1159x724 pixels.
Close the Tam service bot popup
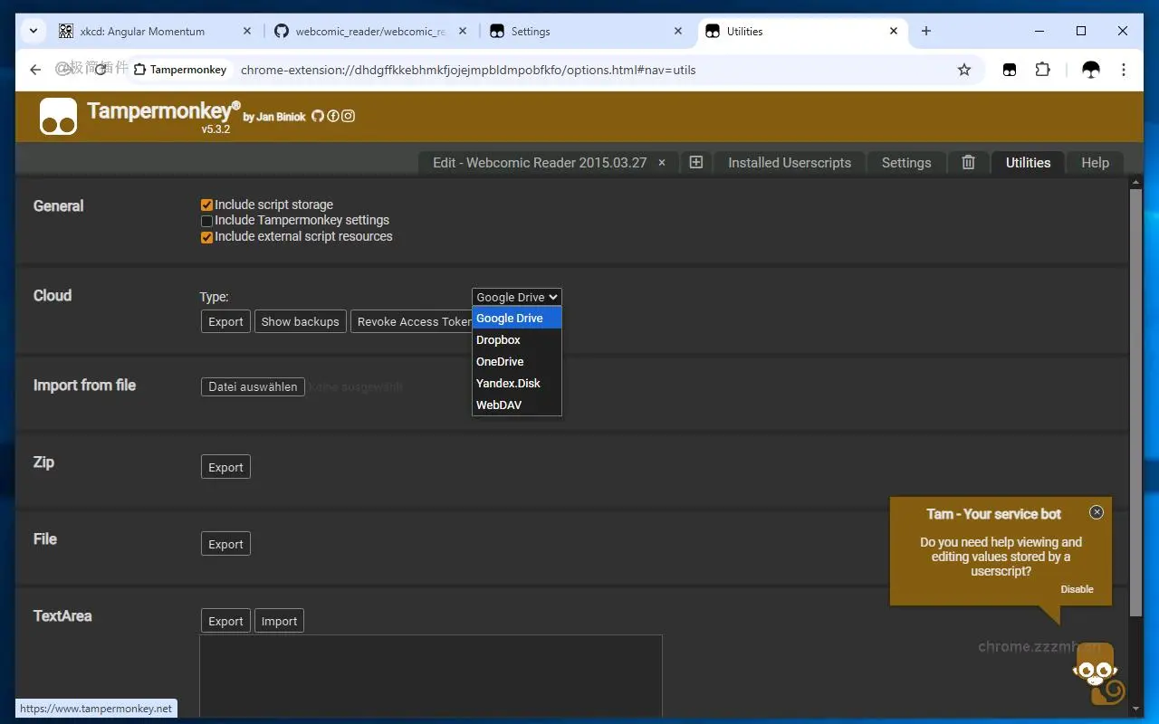(x=1097, y=512)
